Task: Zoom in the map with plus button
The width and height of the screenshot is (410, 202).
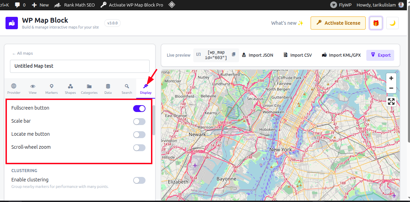Action: tap(391, 78)
